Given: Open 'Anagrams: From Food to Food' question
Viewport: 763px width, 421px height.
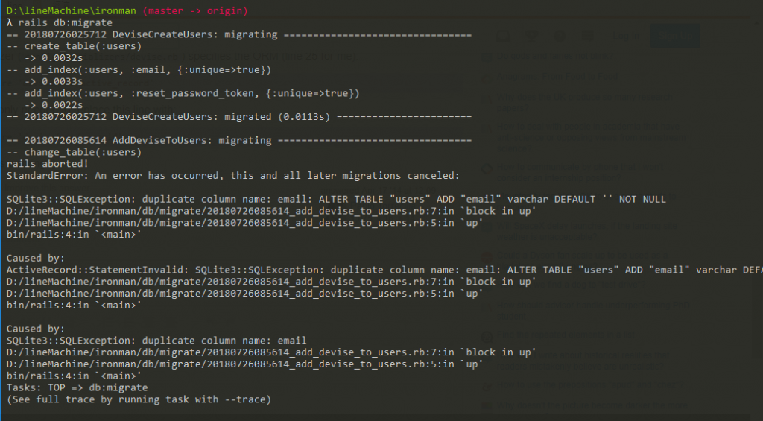Looking at the screenshot, I should click(557, 77).
